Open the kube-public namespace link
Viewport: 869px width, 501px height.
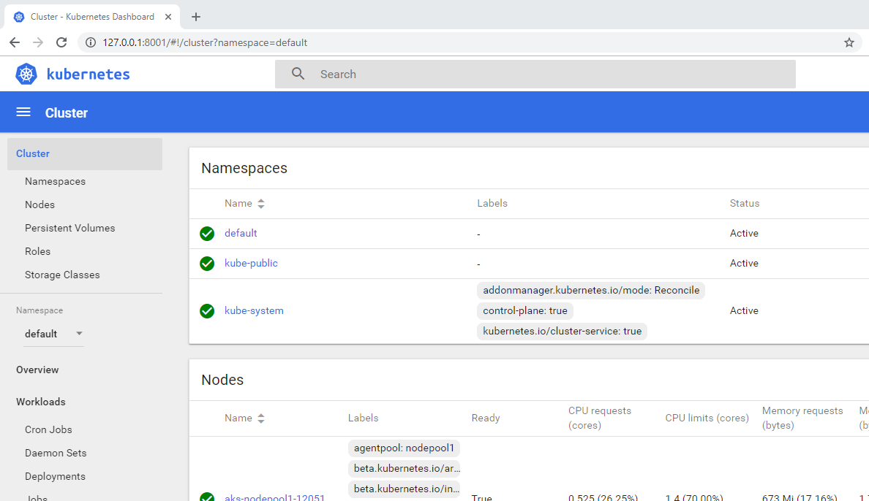pyautogui.click(x=251, y=263)
